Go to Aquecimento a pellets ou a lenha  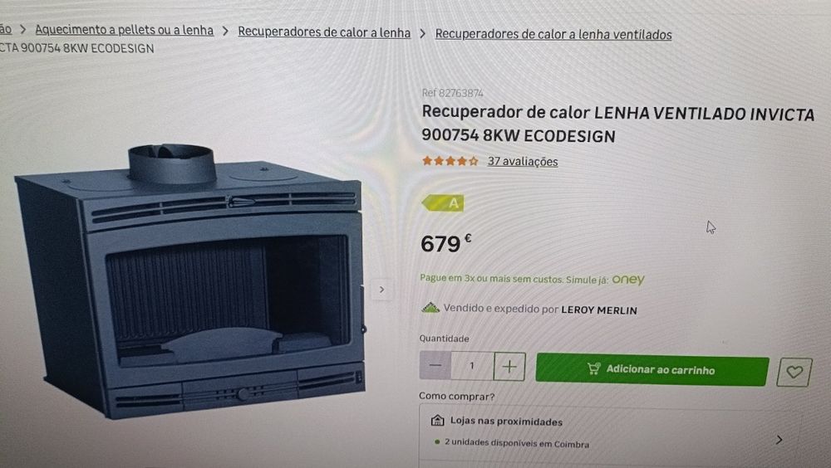pyautogui.click(x=125, y=30)
